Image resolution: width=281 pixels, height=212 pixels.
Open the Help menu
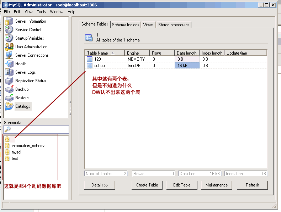tap(71, 12)
